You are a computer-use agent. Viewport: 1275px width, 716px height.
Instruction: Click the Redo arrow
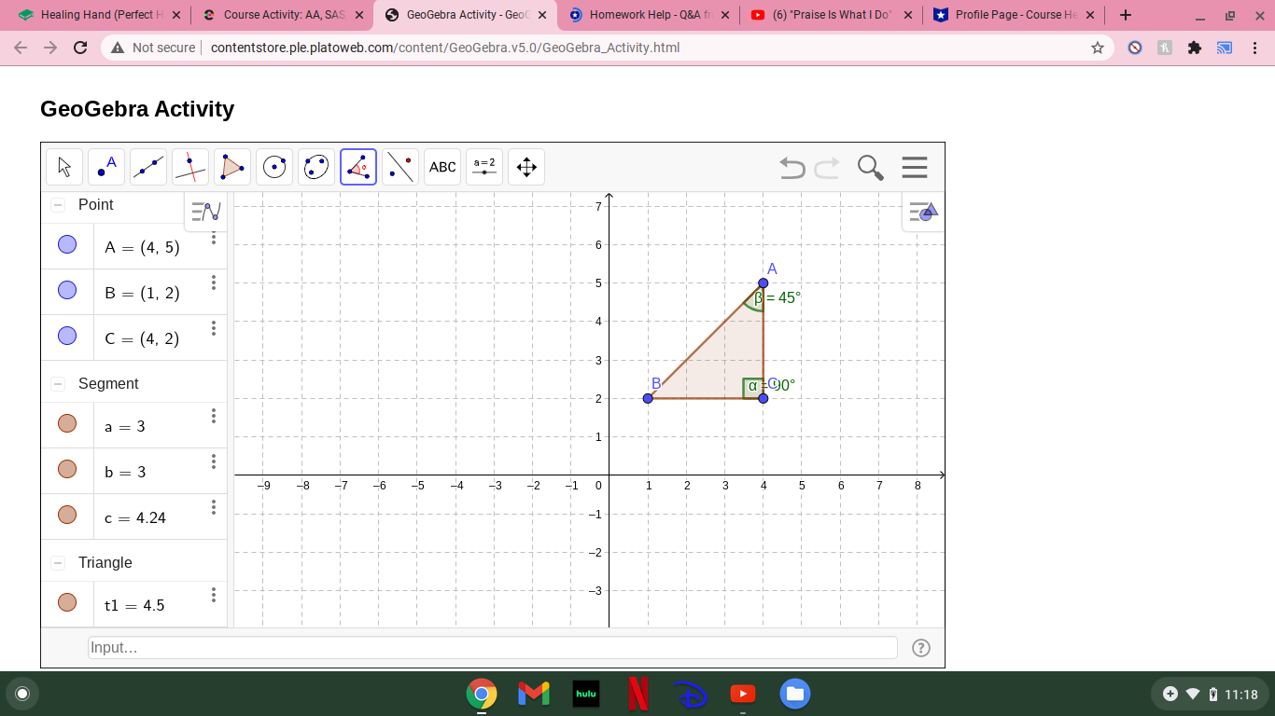point(827,168)
